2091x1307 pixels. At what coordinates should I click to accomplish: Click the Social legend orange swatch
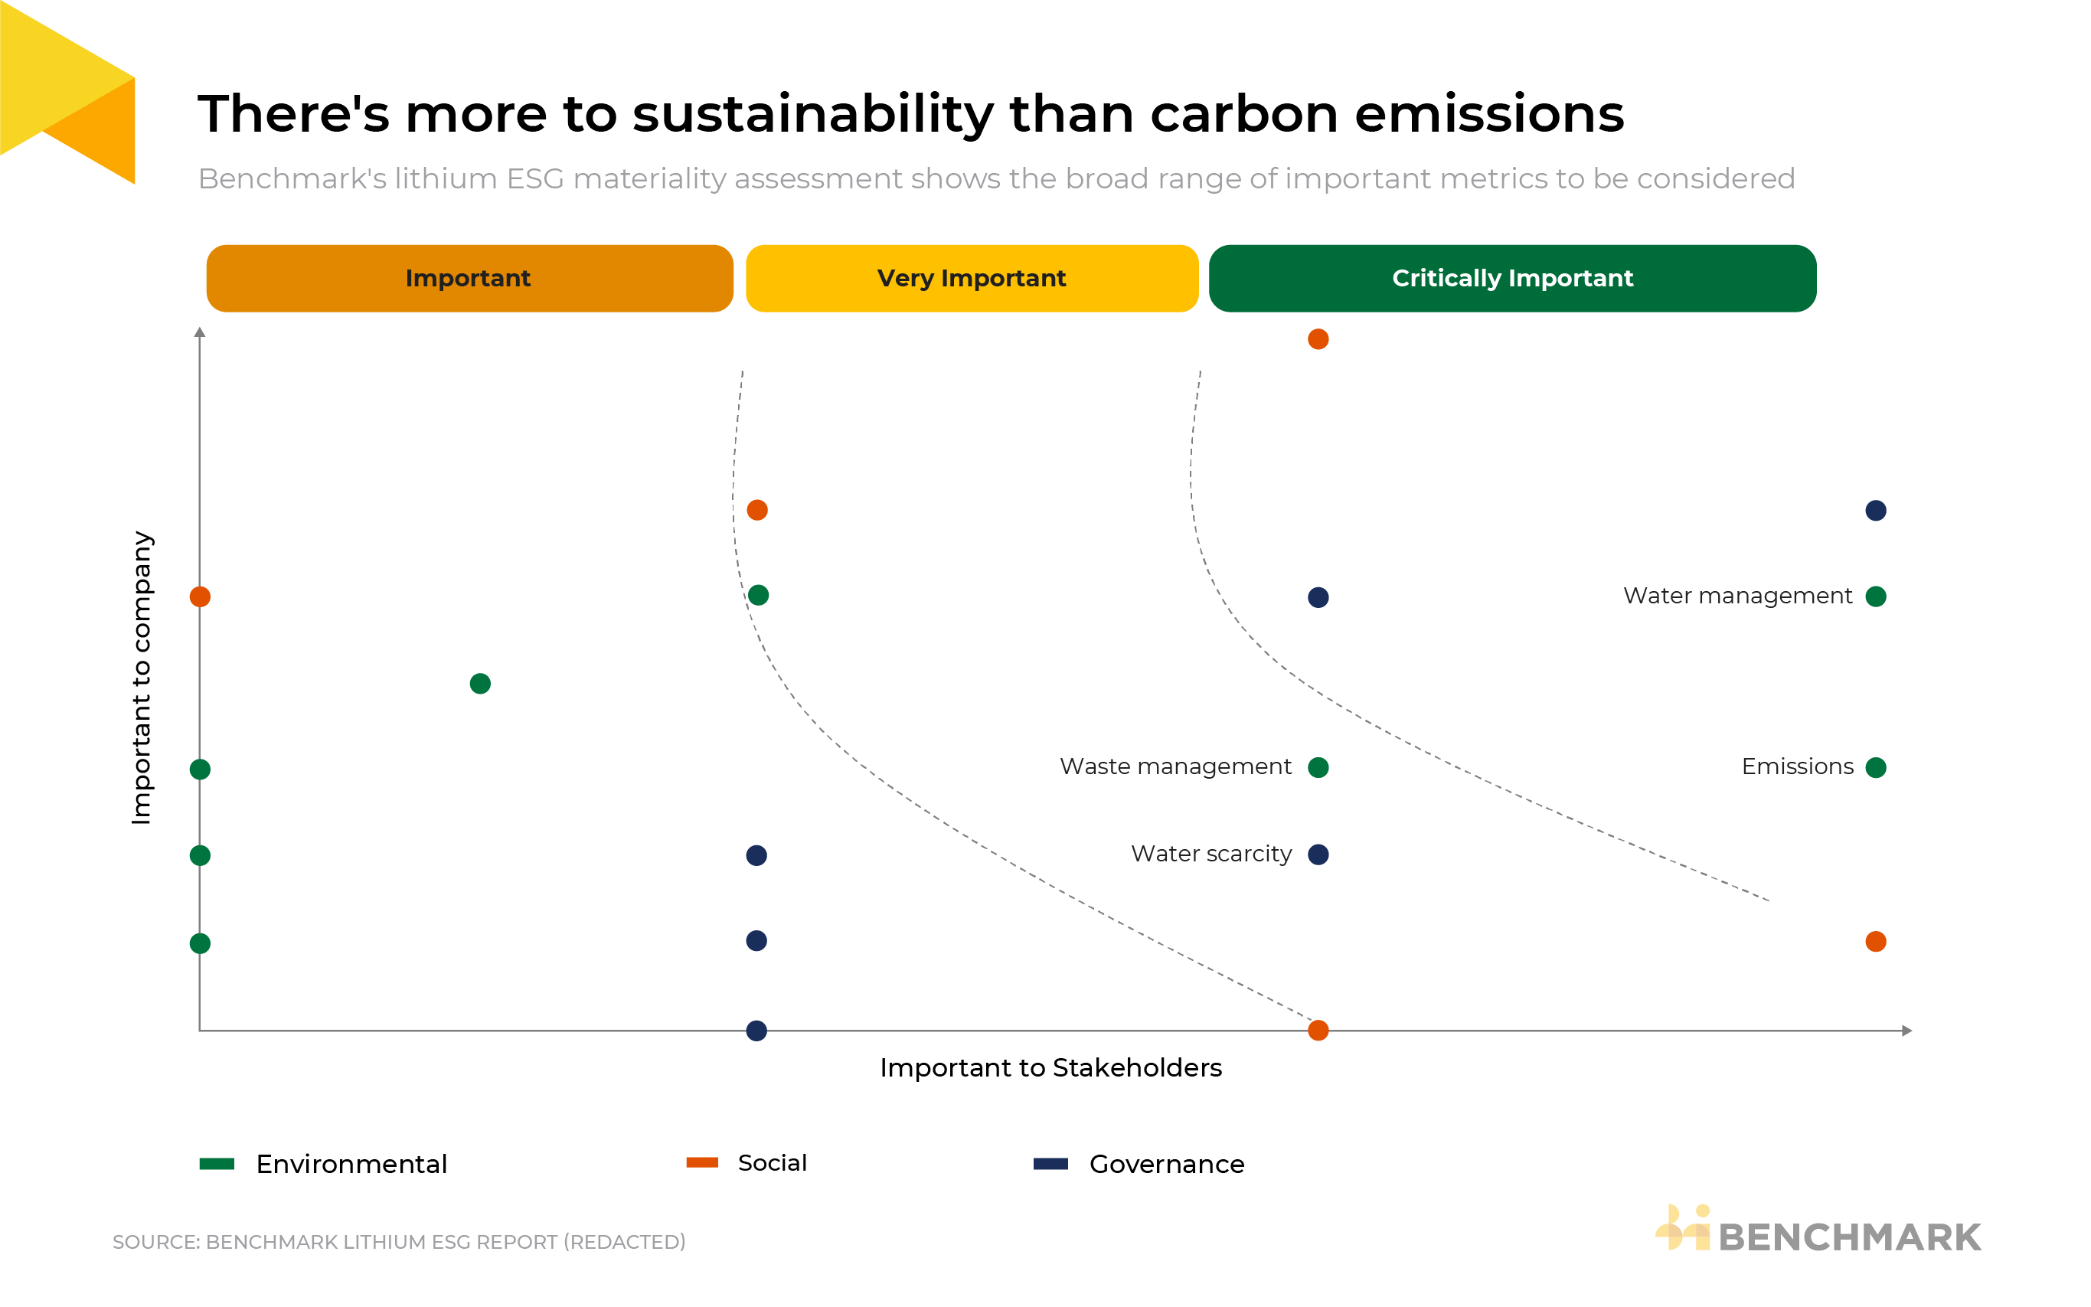tap(702, 1162)
